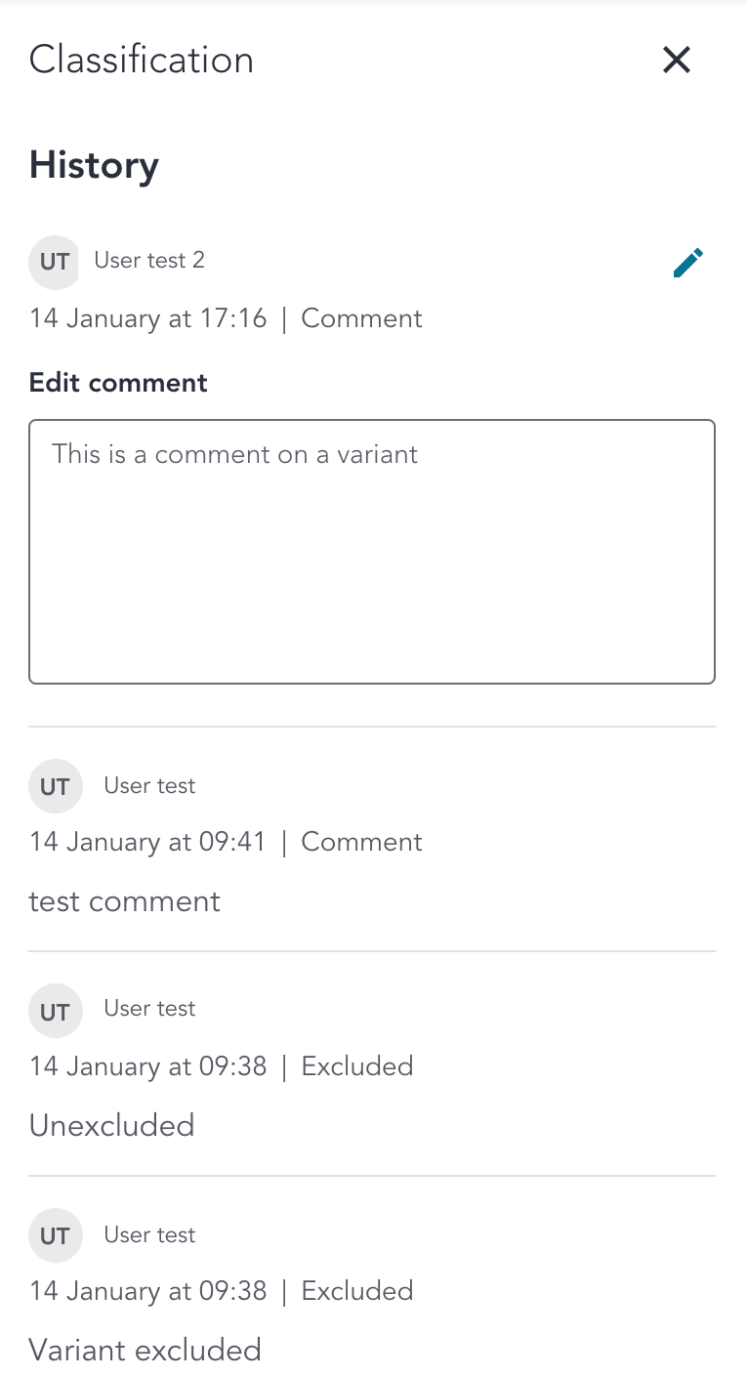Click the '14 January at 17:16' timestamp
The width and height of the screenshot is (747, 1377).
point(148,318)
